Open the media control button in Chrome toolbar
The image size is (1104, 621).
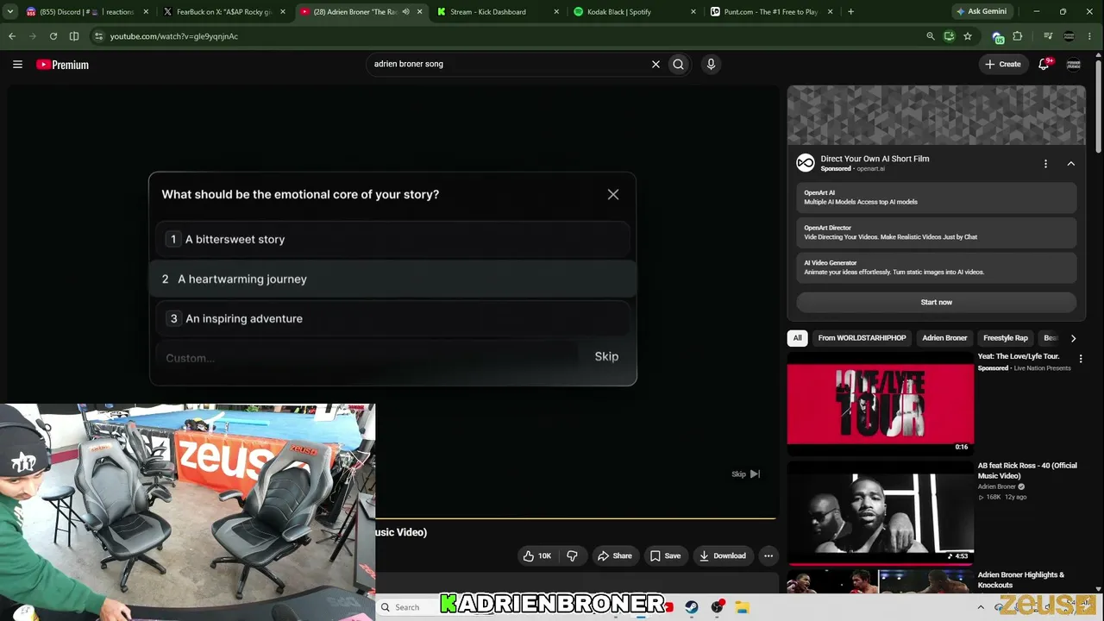pyautogui.click(x=1048, y=36)
